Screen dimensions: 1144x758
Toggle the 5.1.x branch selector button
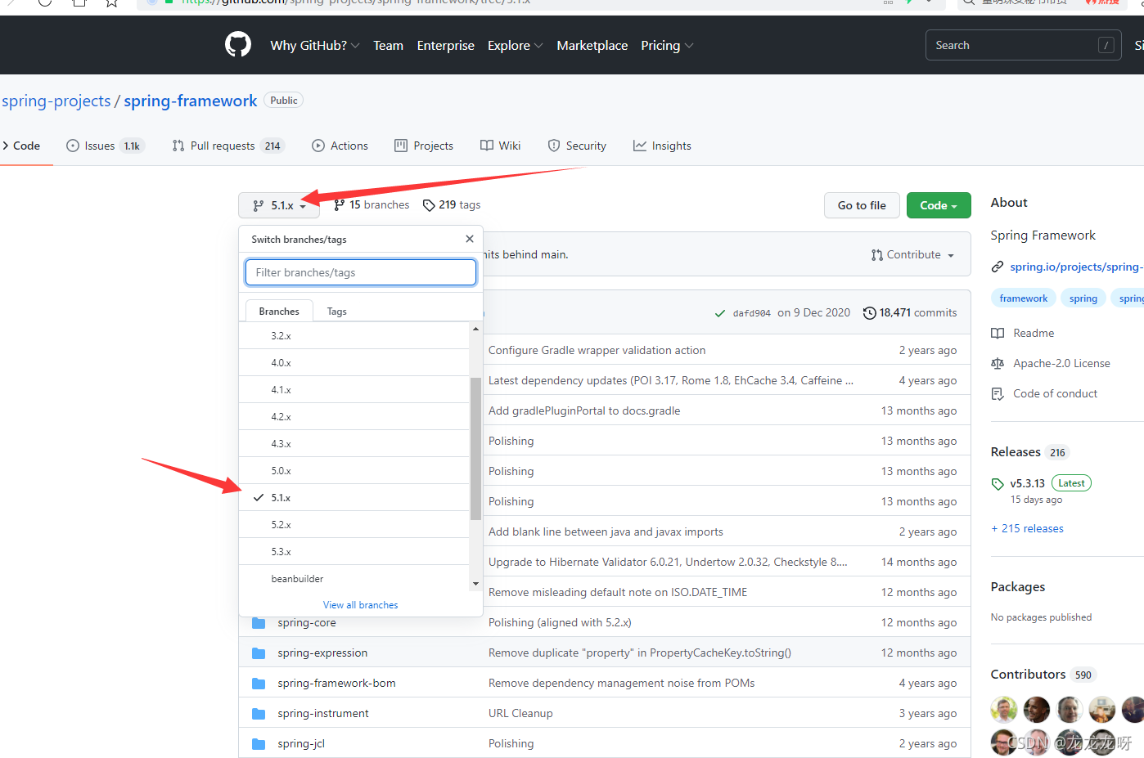click(279, 205)
